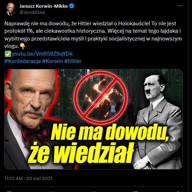Click the yellow 'Nie ma dowodu,' caption
Image resolution: width=192 pixels, height=192 pixels.
[x=109, y=132]
